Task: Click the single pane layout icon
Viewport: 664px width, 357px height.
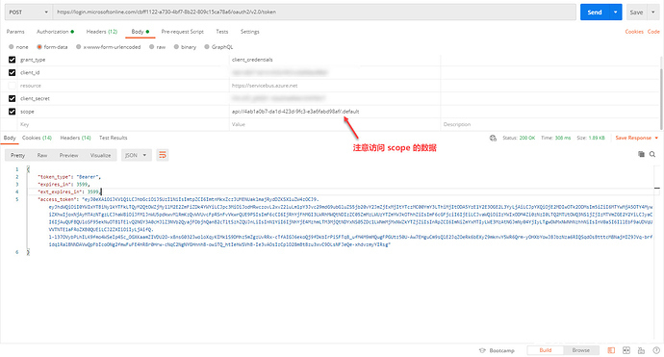Action: click(x=611, y=350)
